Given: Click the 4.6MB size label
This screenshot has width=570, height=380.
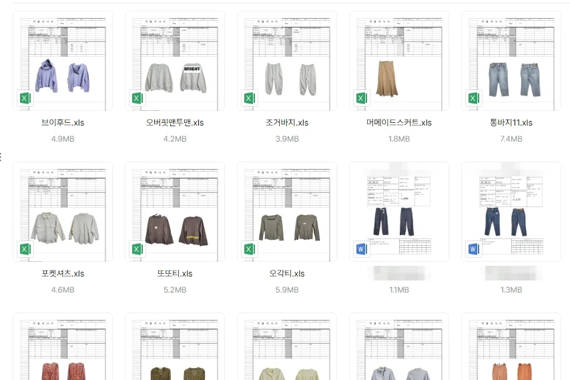Looking at the screenshot, I should 63,290.
